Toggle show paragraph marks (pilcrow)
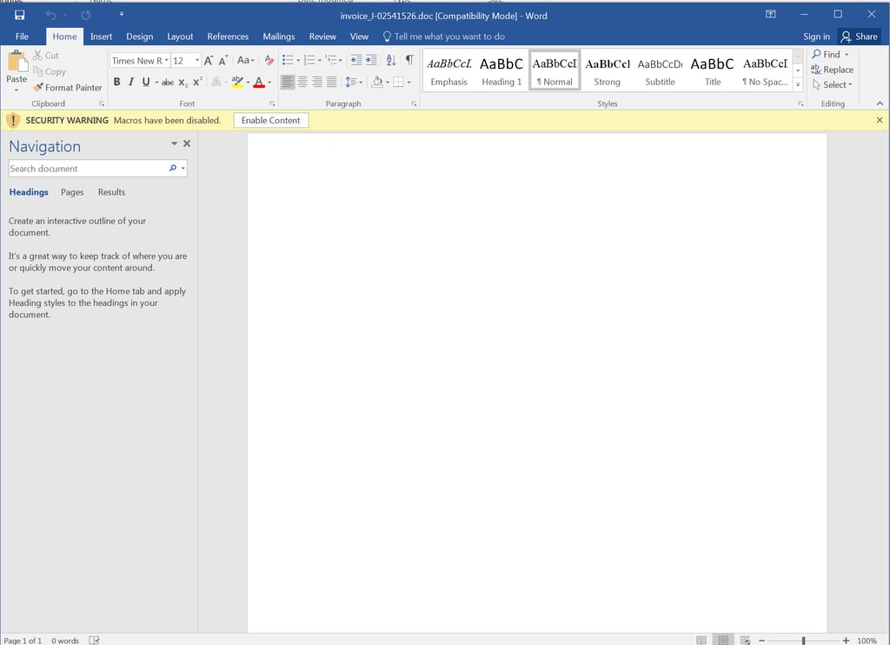Screen dimensions: 890x645 (x=409, y=60)
